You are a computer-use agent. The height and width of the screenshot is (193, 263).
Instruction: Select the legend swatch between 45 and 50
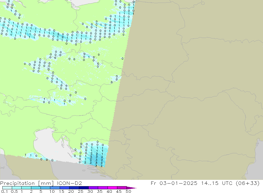click(x=122, y=188)
